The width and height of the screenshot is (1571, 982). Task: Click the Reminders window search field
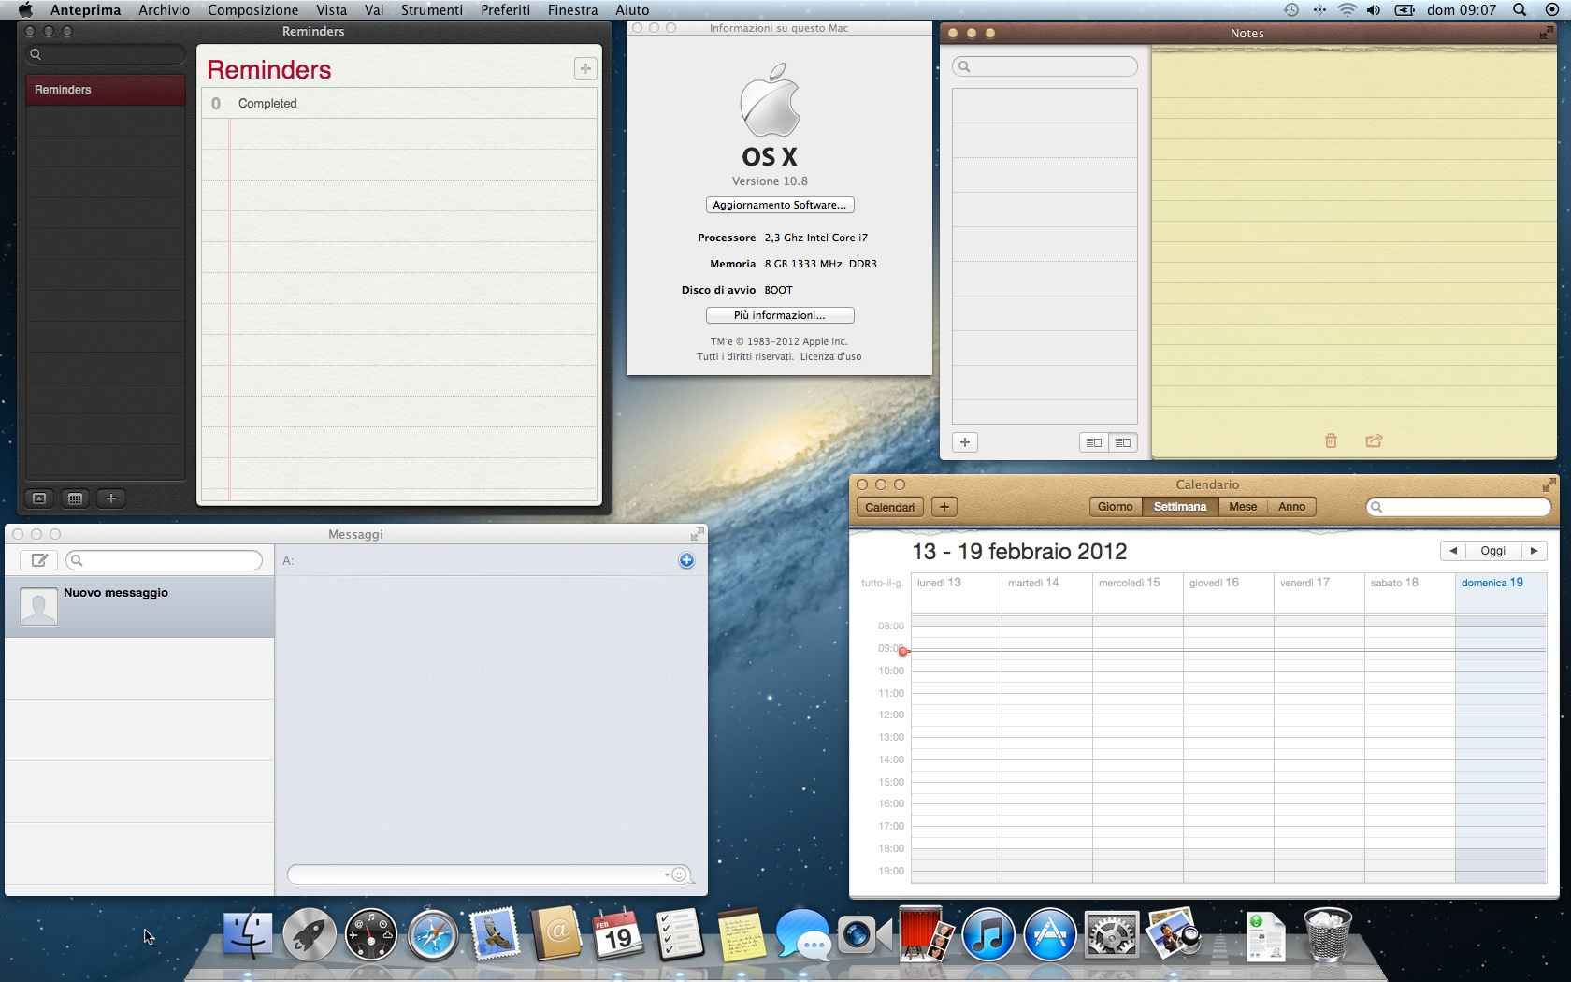(106, 54)
